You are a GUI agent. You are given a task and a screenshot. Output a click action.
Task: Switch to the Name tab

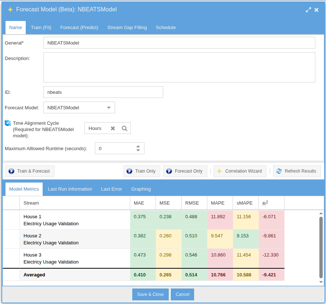point(15,28)
